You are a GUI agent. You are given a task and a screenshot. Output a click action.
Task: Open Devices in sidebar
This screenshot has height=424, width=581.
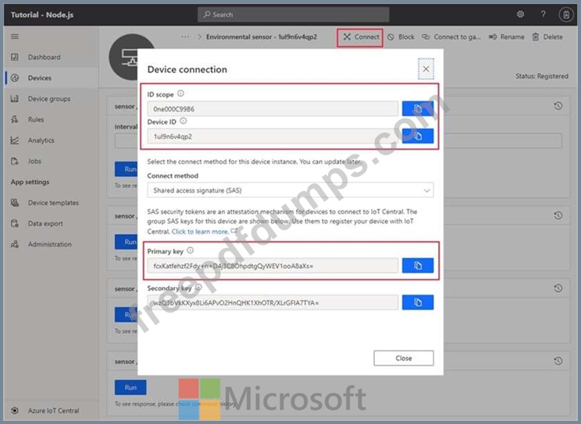tap(51, 78)
